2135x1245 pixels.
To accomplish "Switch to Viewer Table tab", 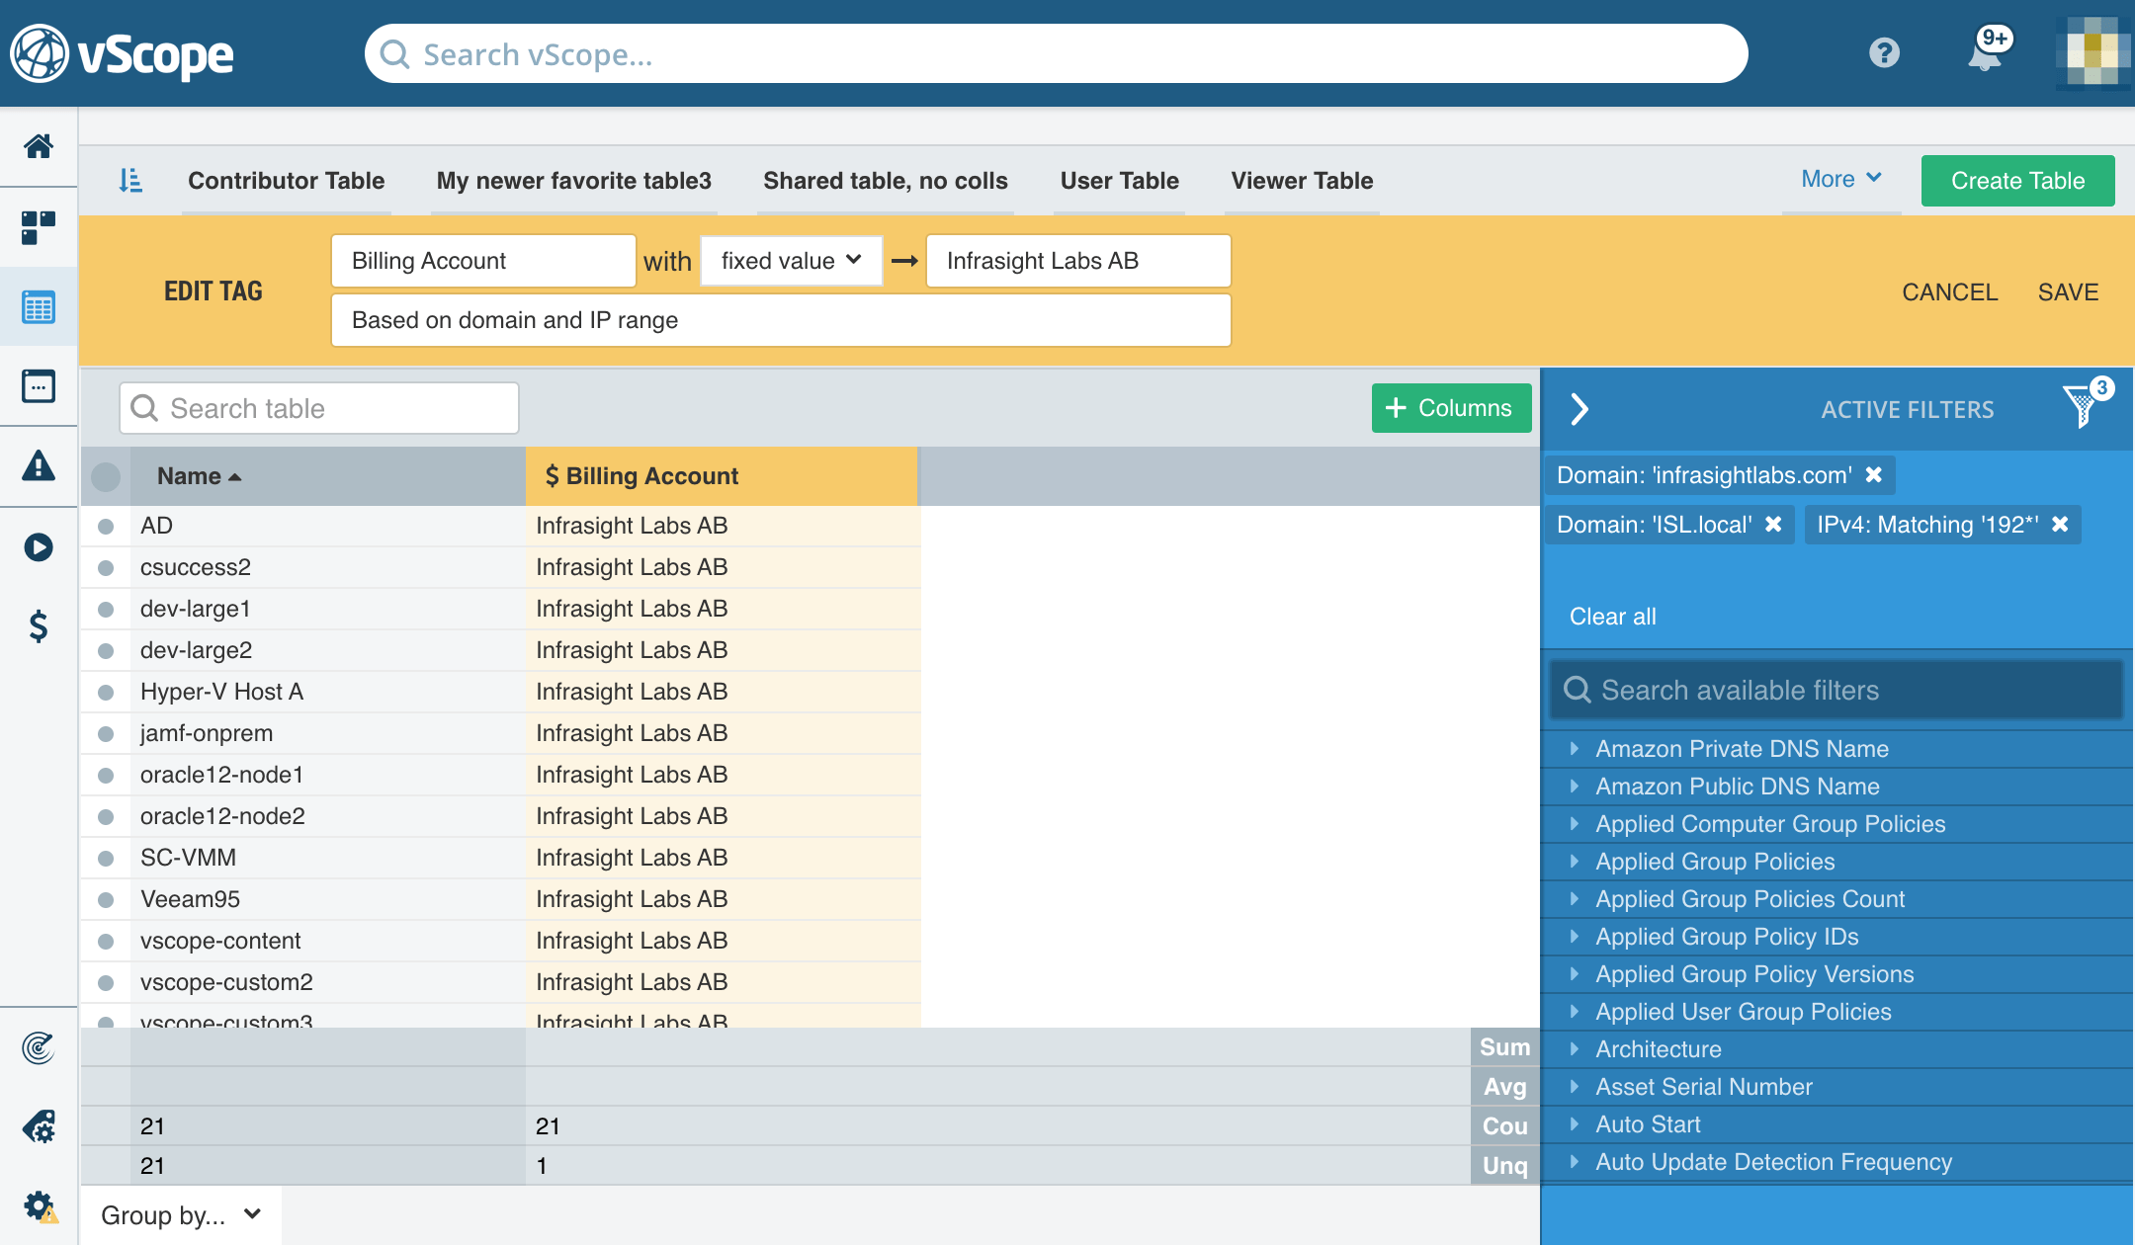I will (1302, 181).
